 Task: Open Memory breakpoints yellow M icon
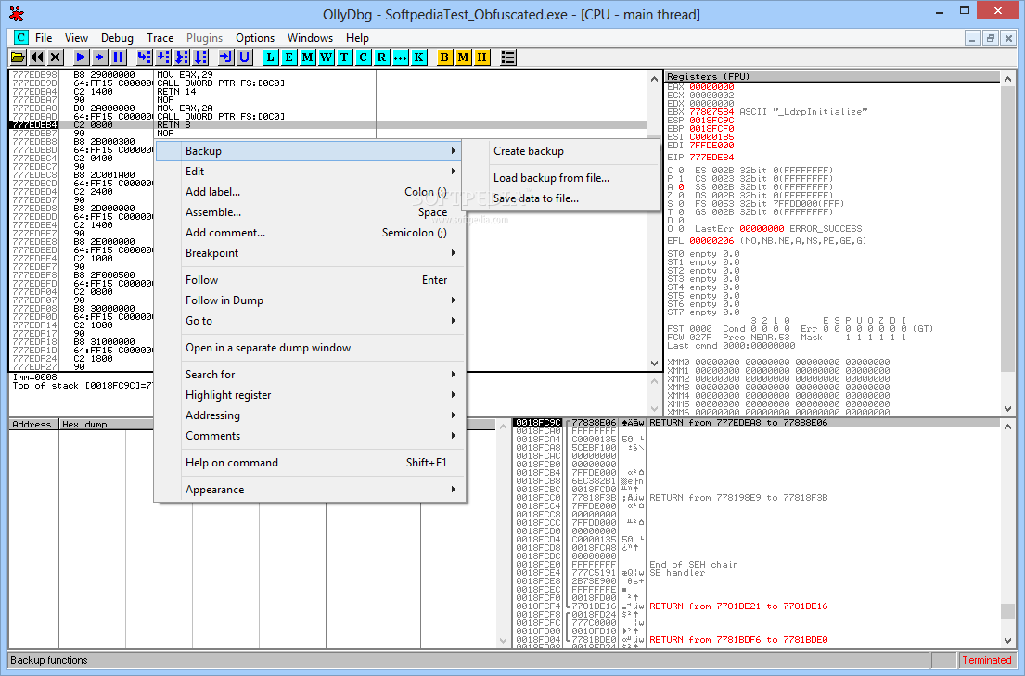pyautogui.click(x=464, y=57)
